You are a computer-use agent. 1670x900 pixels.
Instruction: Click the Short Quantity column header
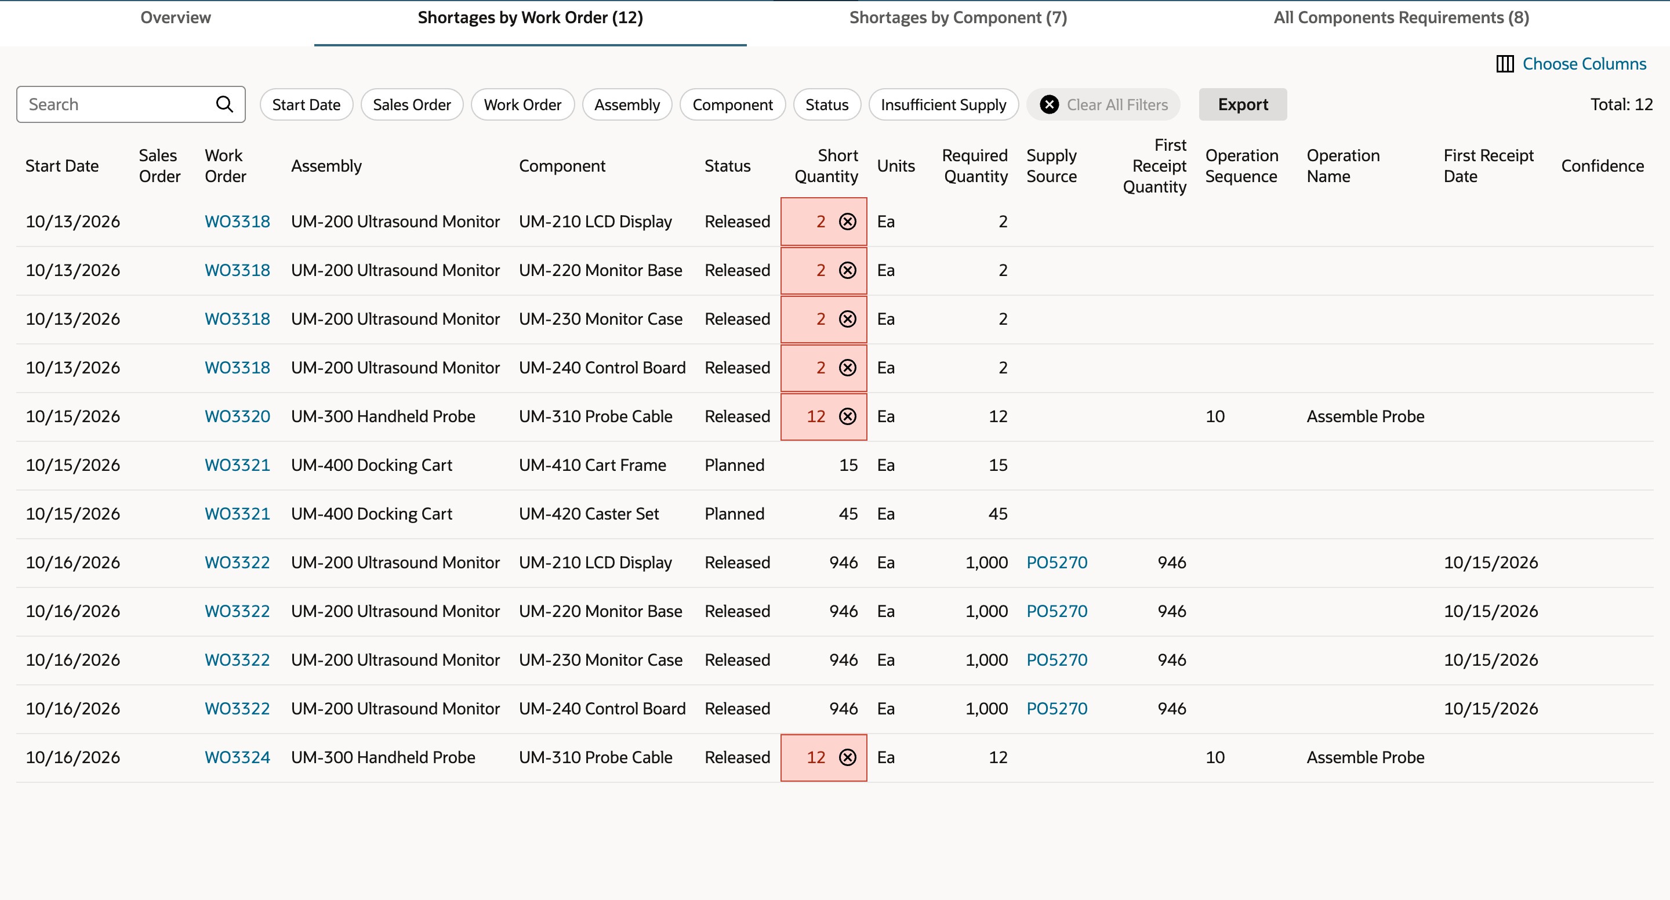click(x=826, y=166)
